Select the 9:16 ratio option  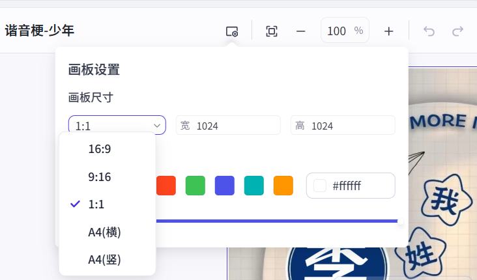(x=108, y=177)
